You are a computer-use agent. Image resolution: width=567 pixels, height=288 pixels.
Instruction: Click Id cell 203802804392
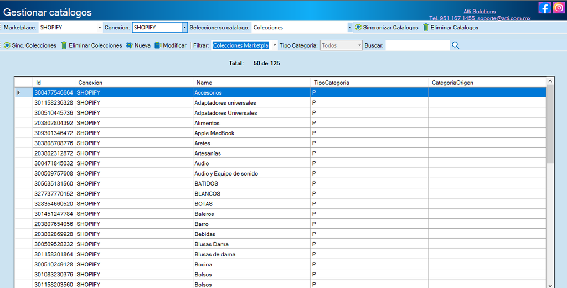pos(54,123)
